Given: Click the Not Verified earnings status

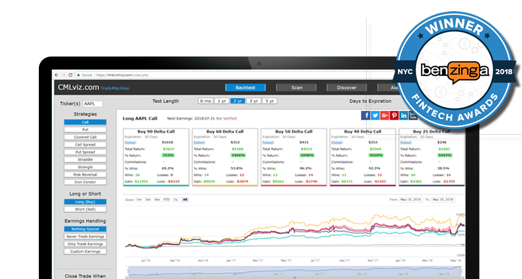Looking at the screenshot, I should (226, 118).
